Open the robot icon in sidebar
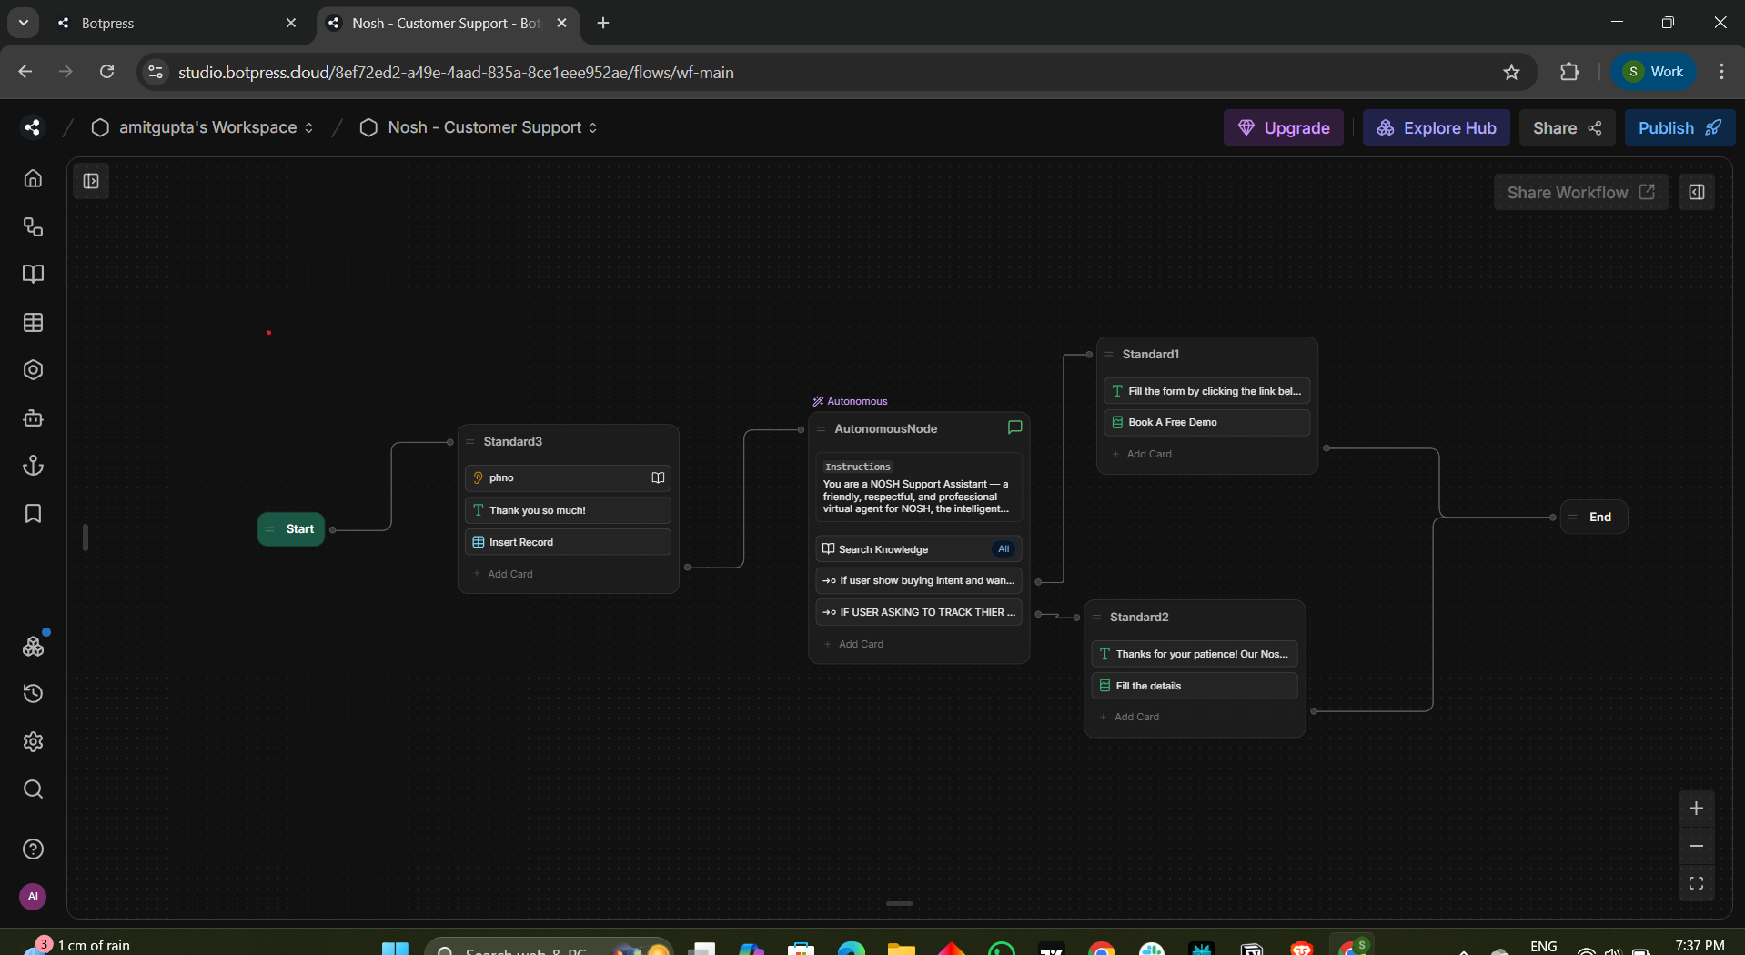Screen dimensions: 1745x955 [33, 418]
